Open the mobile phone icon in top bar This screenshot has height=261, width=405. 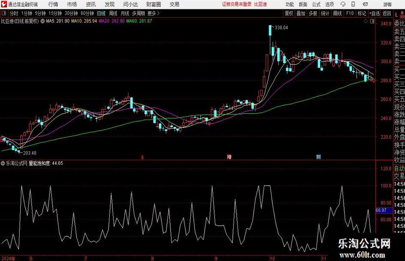[353, 4]
